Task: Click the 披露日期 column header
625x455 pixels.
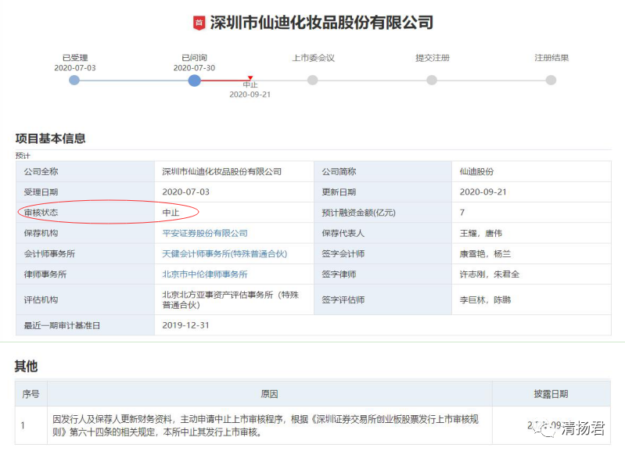Action: point(551,394)
